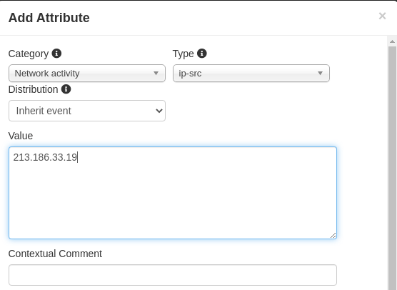Click the empty area inside Value textarea
The width and height of the screenshot is (397, 290).
pyautogui.click(x=173, y=200)
